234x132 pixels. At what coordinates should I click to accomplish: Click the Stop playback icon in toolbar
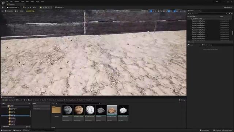pyautogui.click(x=46, y=7)
